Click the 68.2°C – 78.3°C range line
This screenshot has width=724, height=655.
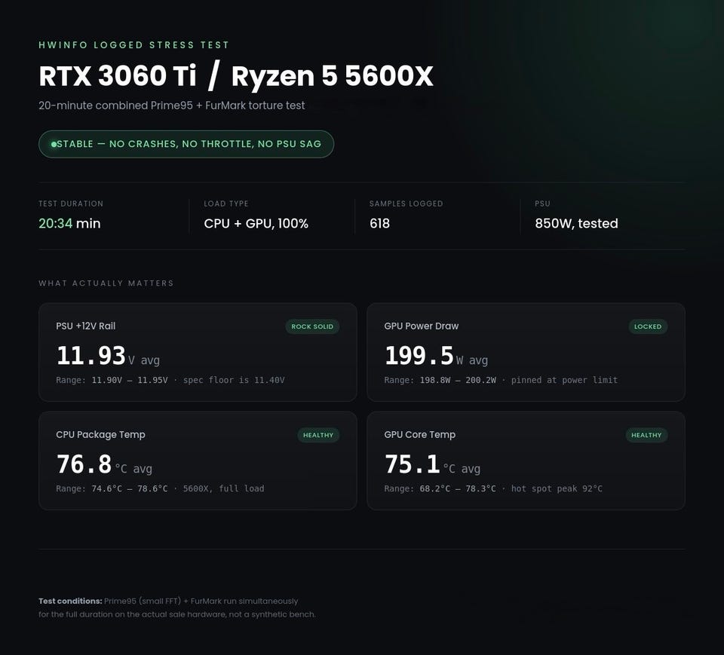pos(493,488)
